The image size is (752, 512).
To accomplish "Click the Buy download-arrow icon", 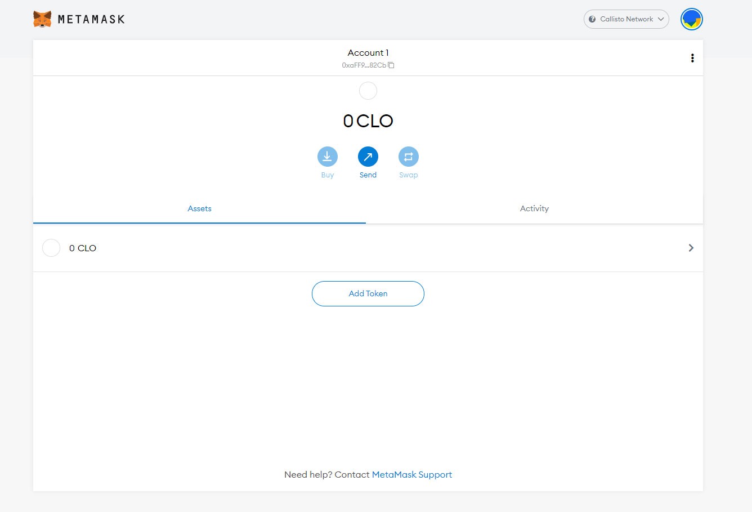I will 328,157.
